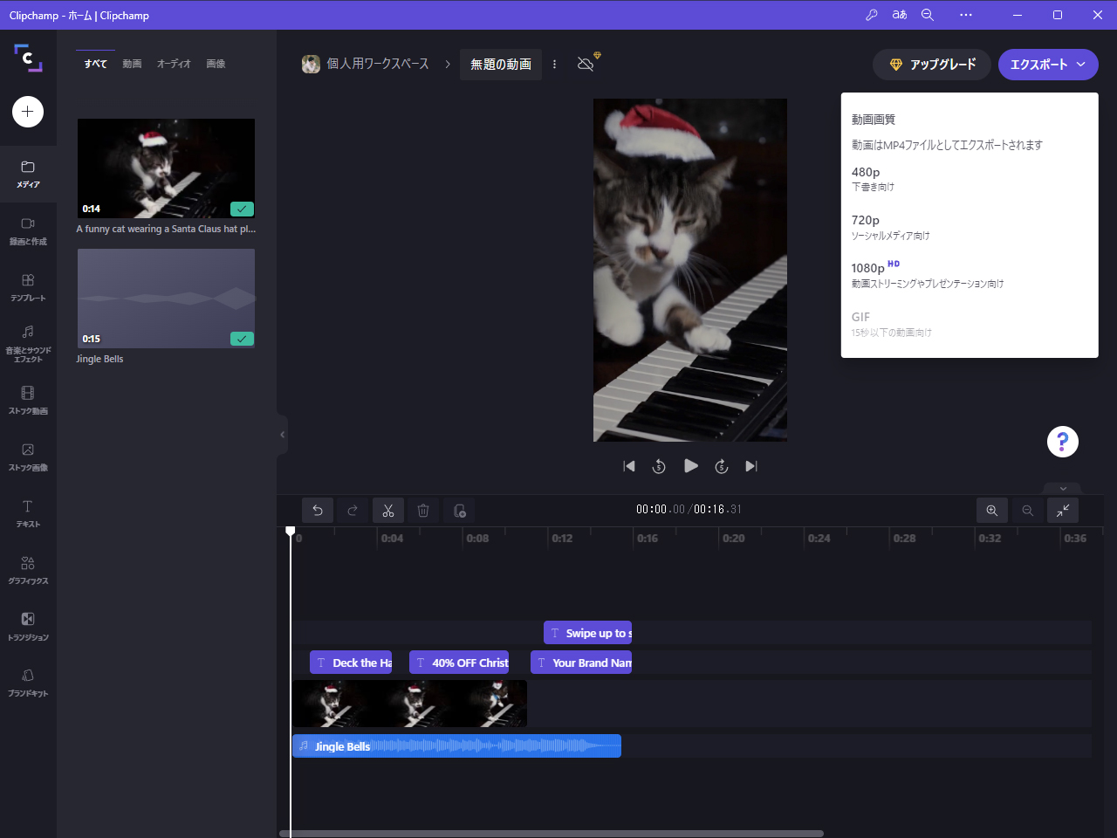The image size is (1117, 838).
Task: Collapse the timeline with chevron below help
Action: click(1063, 488)
